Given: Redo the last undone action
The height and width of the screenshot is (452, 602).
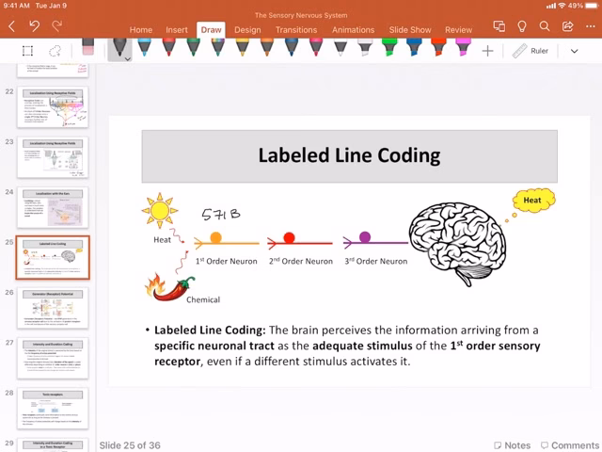Looking at the screenshot, I should click(x=56, y=26).
